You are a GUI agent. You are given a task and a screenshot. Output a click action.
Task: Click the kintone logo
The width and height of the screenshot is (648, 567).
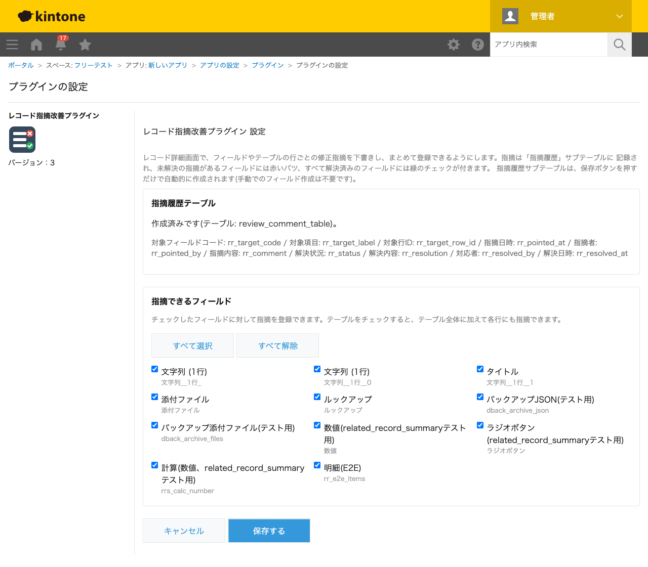point(52,16)
